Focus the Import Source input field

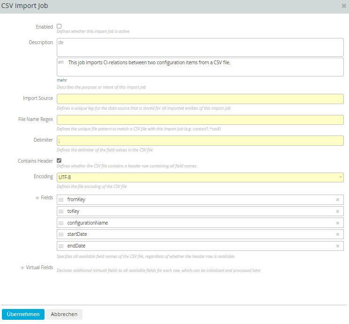pos(200,99)
